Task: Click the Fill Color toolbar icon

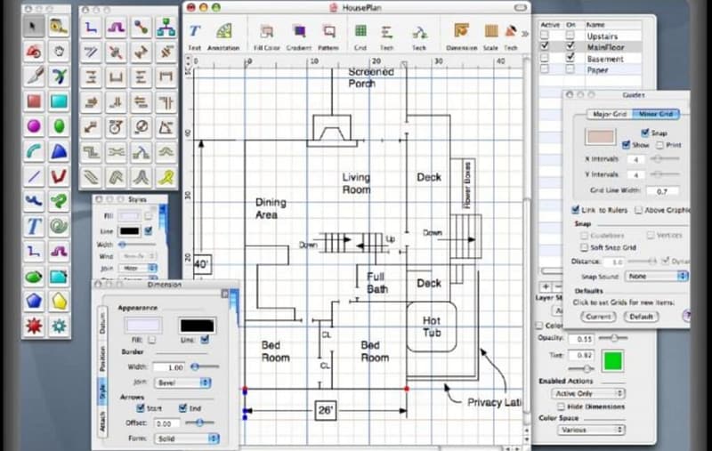Action: pyautogui.click(x=266, y=36)
